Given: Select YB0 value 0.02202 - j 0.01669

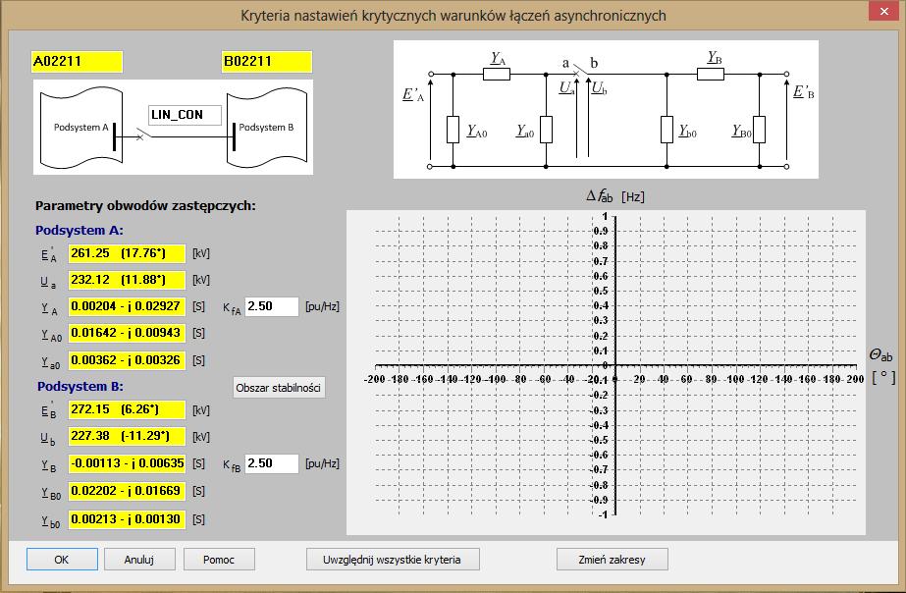Looking at the screenshot, I should click(x=128, y=491).
